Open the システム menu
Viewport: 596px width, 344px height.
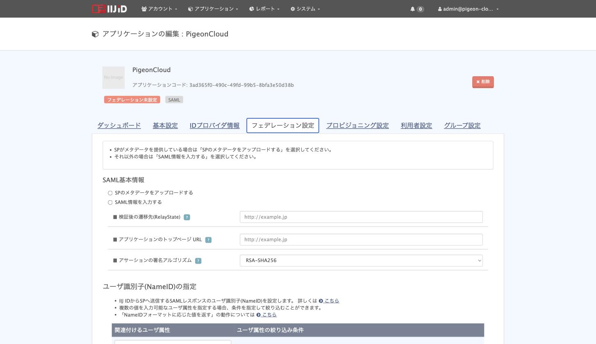tap(305, 9)
